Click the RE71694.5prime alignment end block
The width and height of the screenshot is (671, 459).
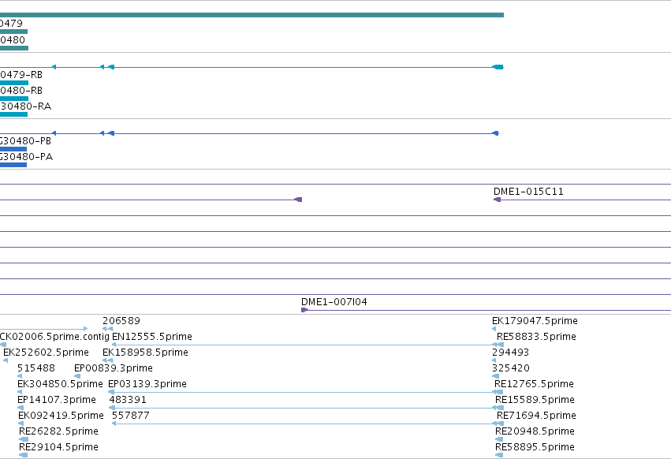point(498,424)
